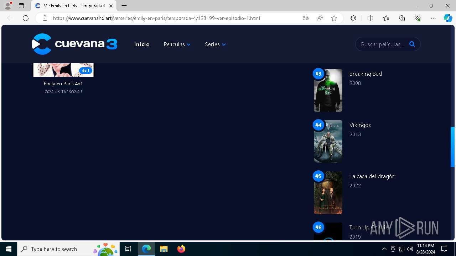The image size is (456, 256).
Task: Open La casa del dragón title link
Action: point(372,176)
